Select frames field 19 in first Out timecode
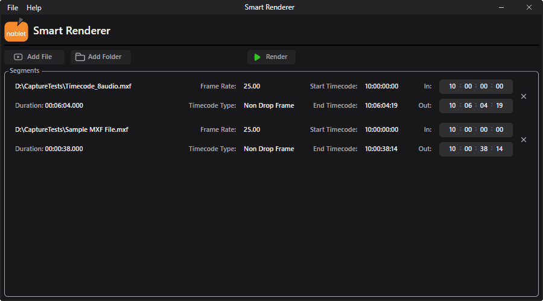 click(500, 105)
